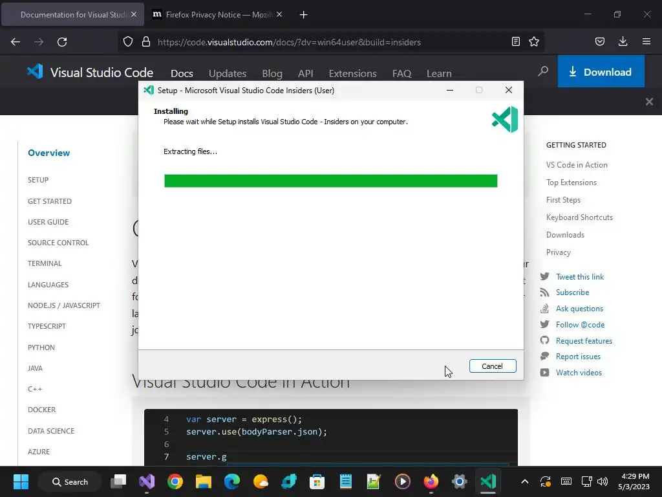
Task: Open File Explorer from the taskbar
Action: (x=203, y=481)
